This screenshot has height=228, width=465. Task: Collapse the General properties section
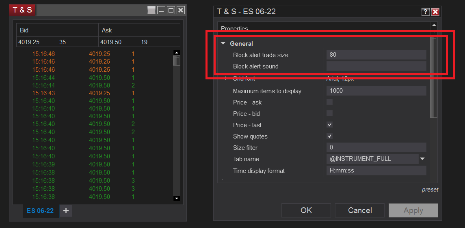point(223,44)
